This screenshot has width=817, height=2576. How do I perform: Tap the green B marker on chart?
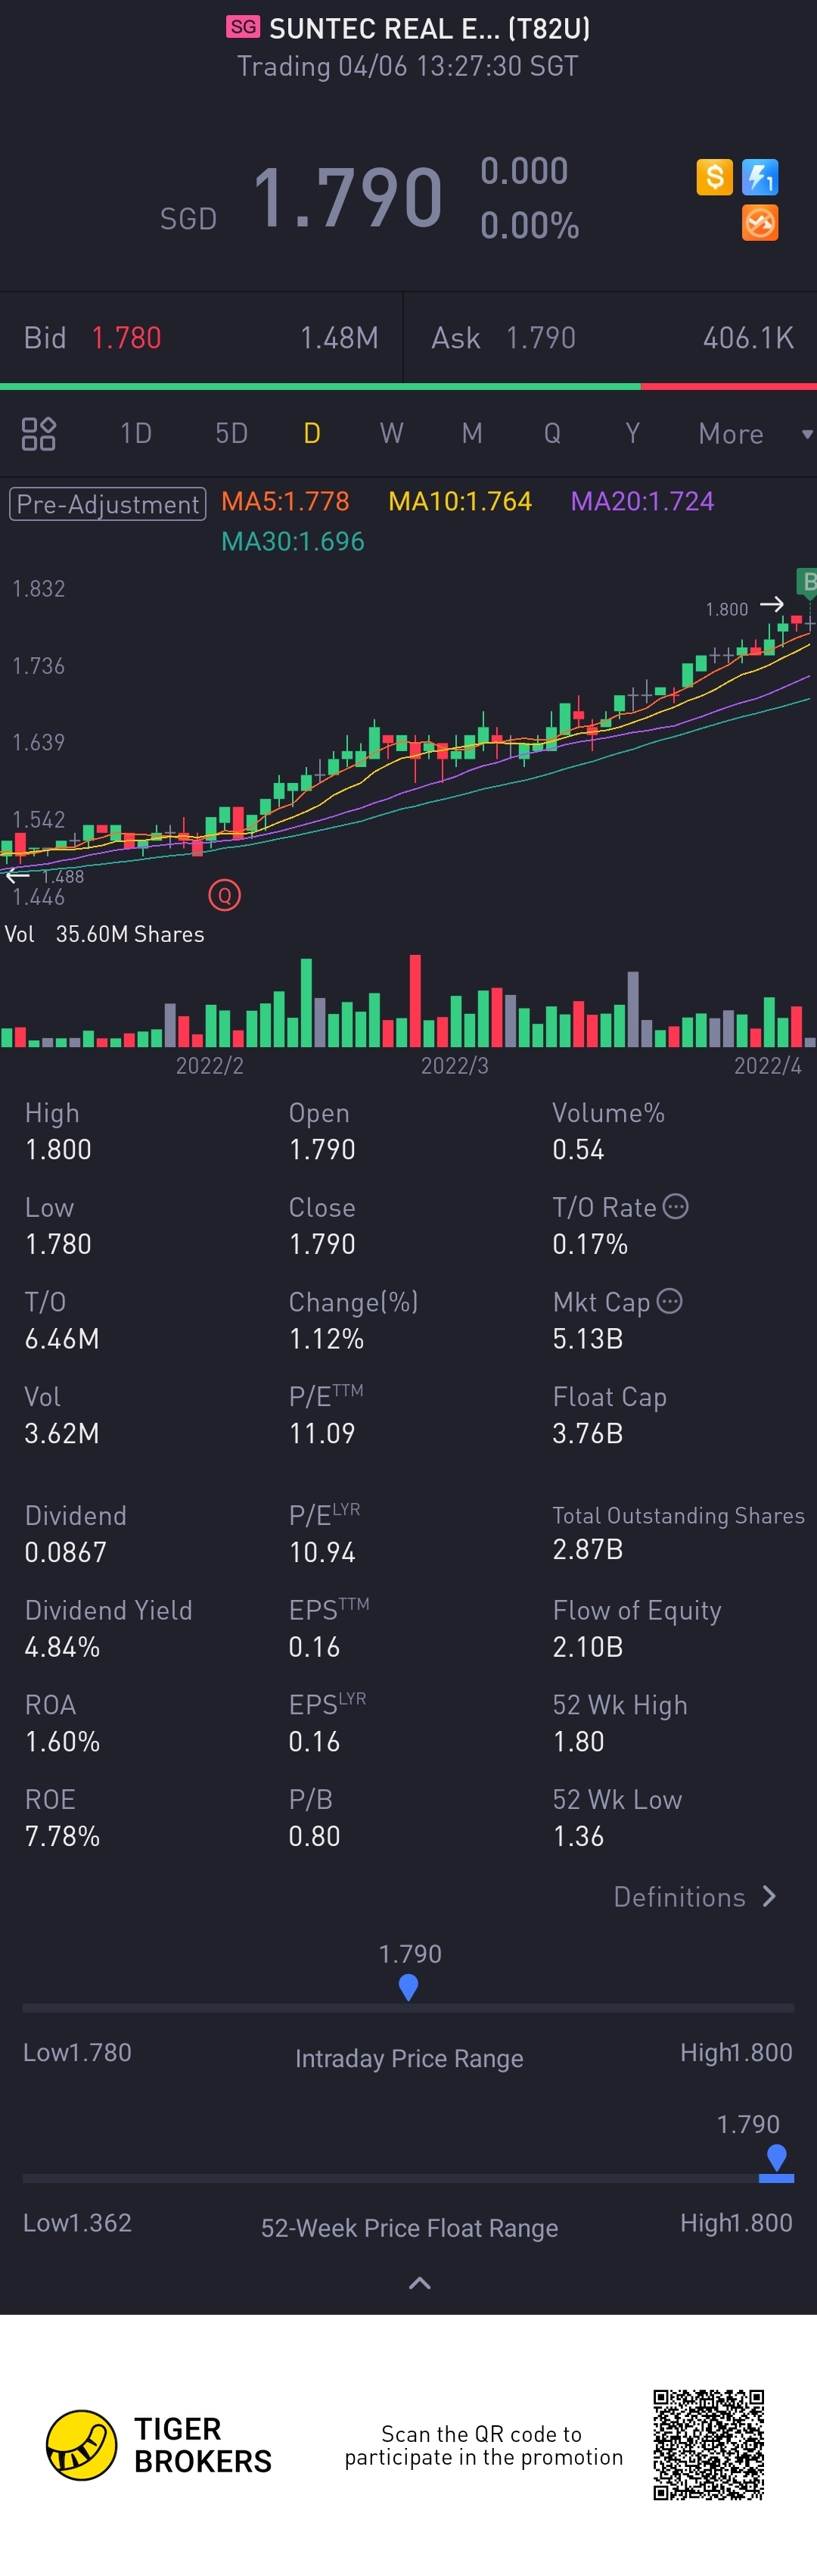pos(807,581)
